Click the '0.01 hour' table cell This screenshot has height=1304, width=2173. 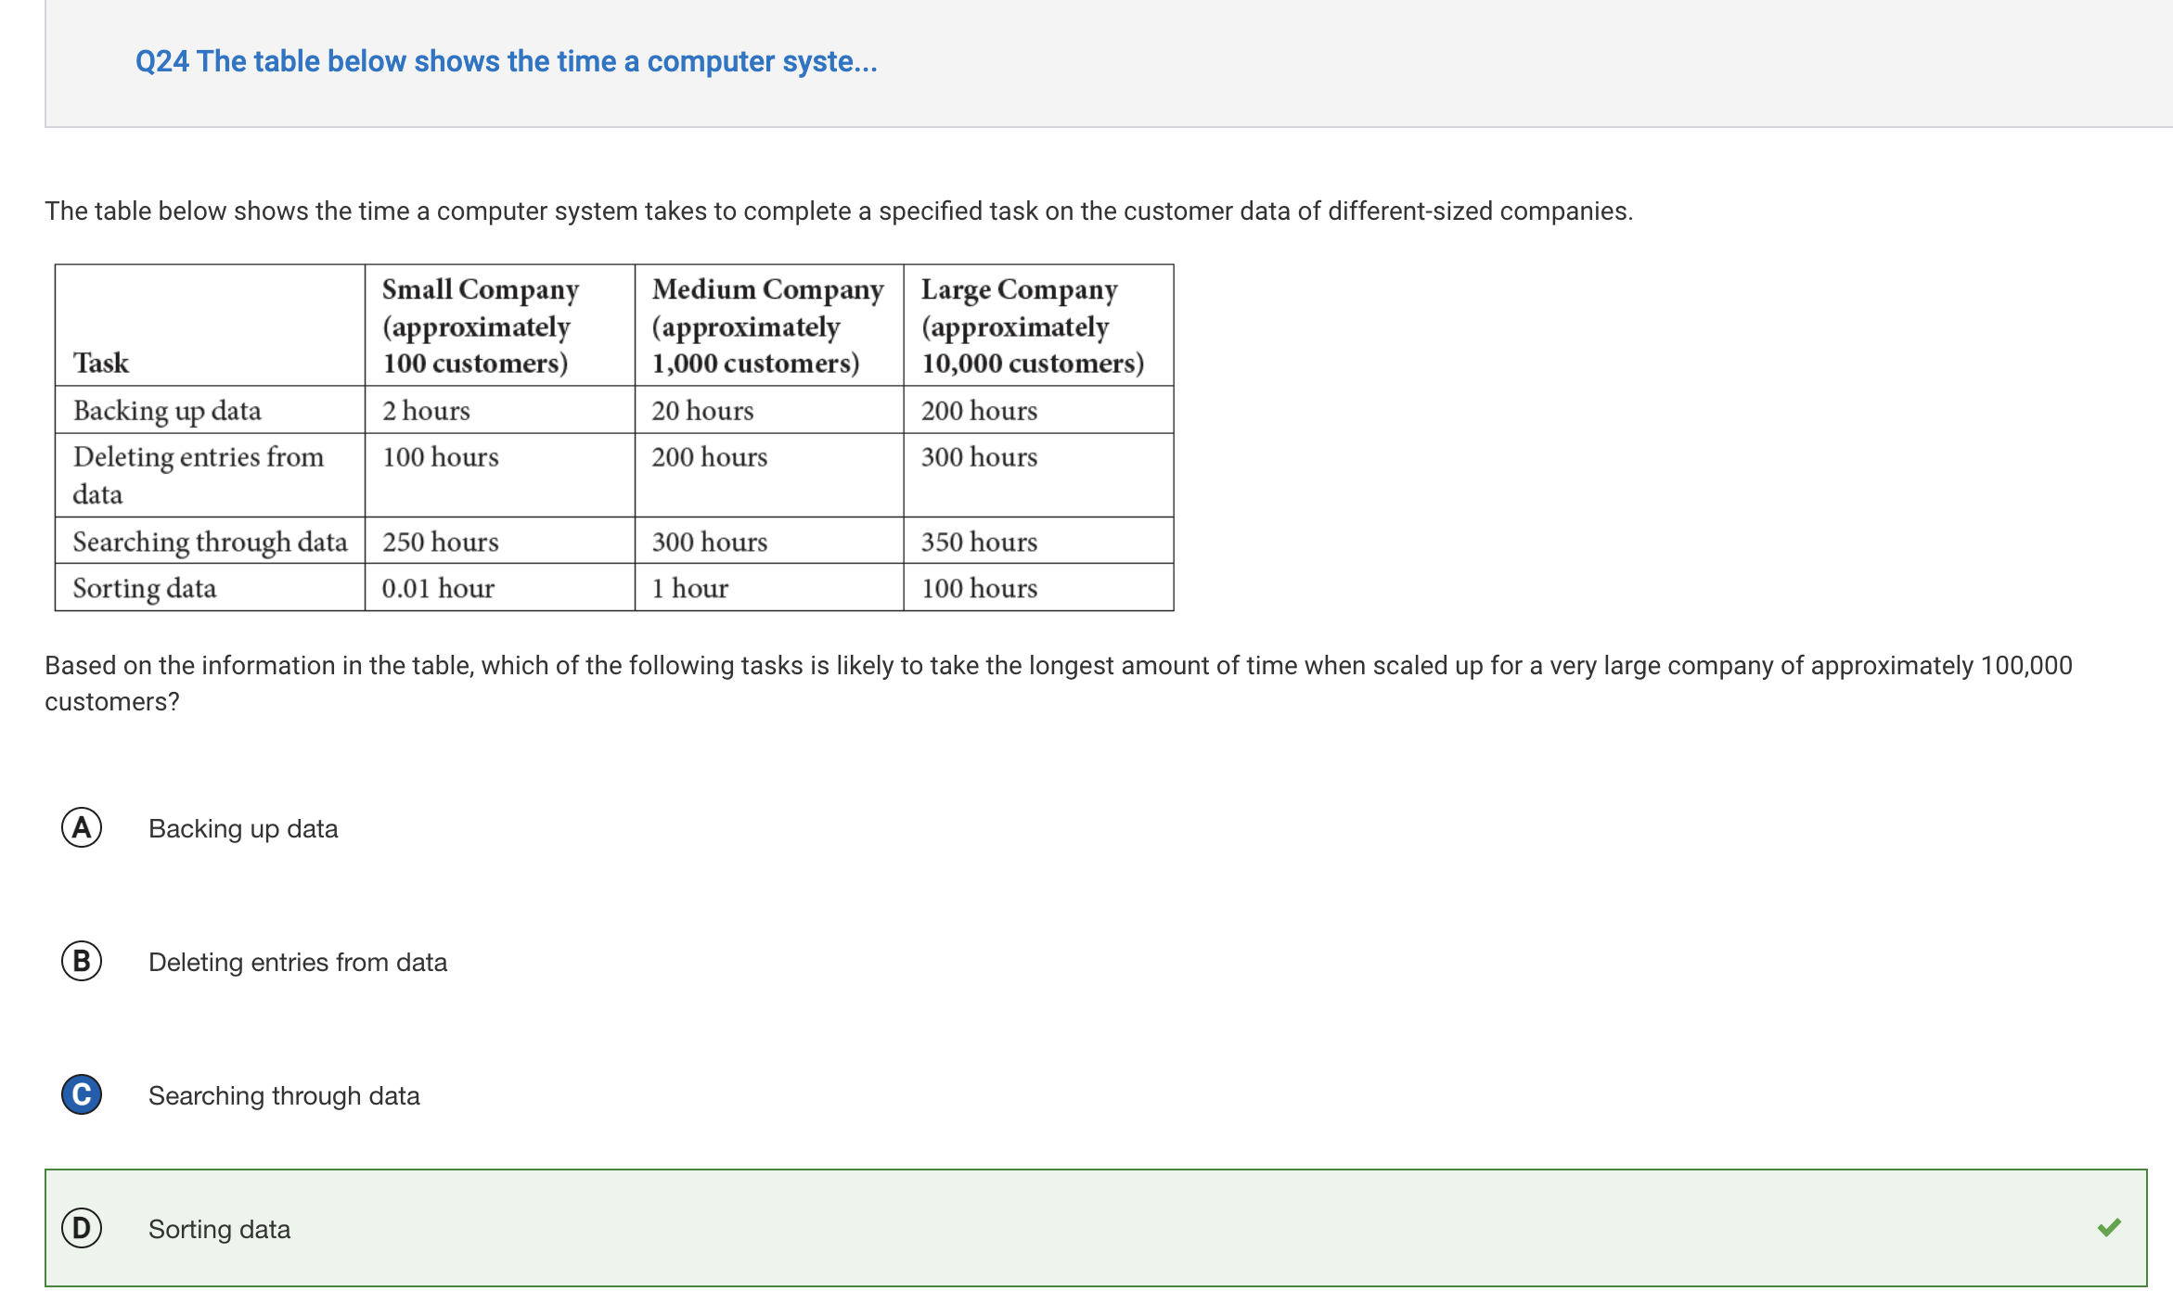[x=500, y=587]
